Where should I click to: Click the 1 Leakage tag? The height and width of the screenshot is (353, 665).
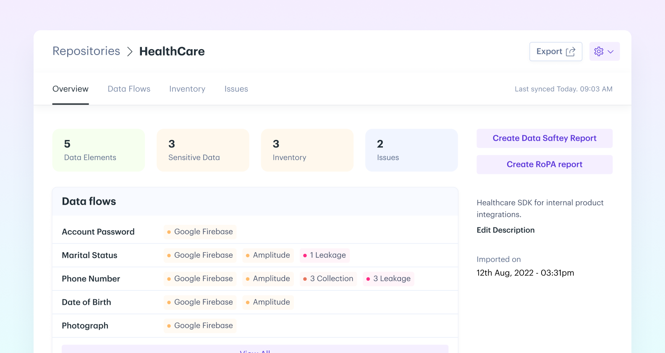325,256
